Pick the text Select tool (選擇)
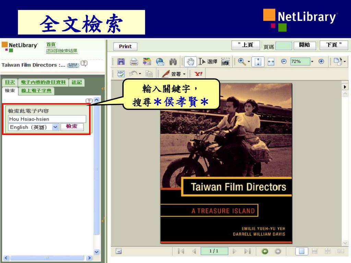Viewport: 351px width, 263px height. tap(208, 62)
